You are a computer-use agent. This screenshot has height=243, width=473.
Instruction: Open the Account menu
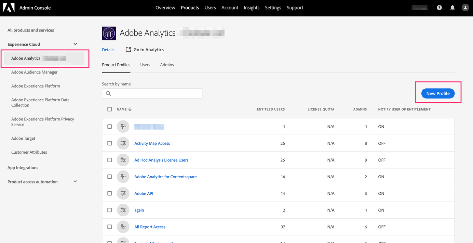[x=230, y=8]
